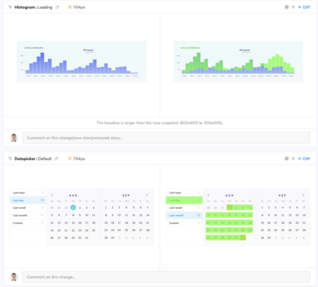Click 'Latency distribution' title in left histogram

[x=34, y=48]
